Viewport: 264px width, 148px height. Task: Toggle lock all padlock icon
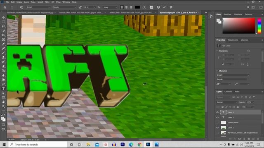238,107
